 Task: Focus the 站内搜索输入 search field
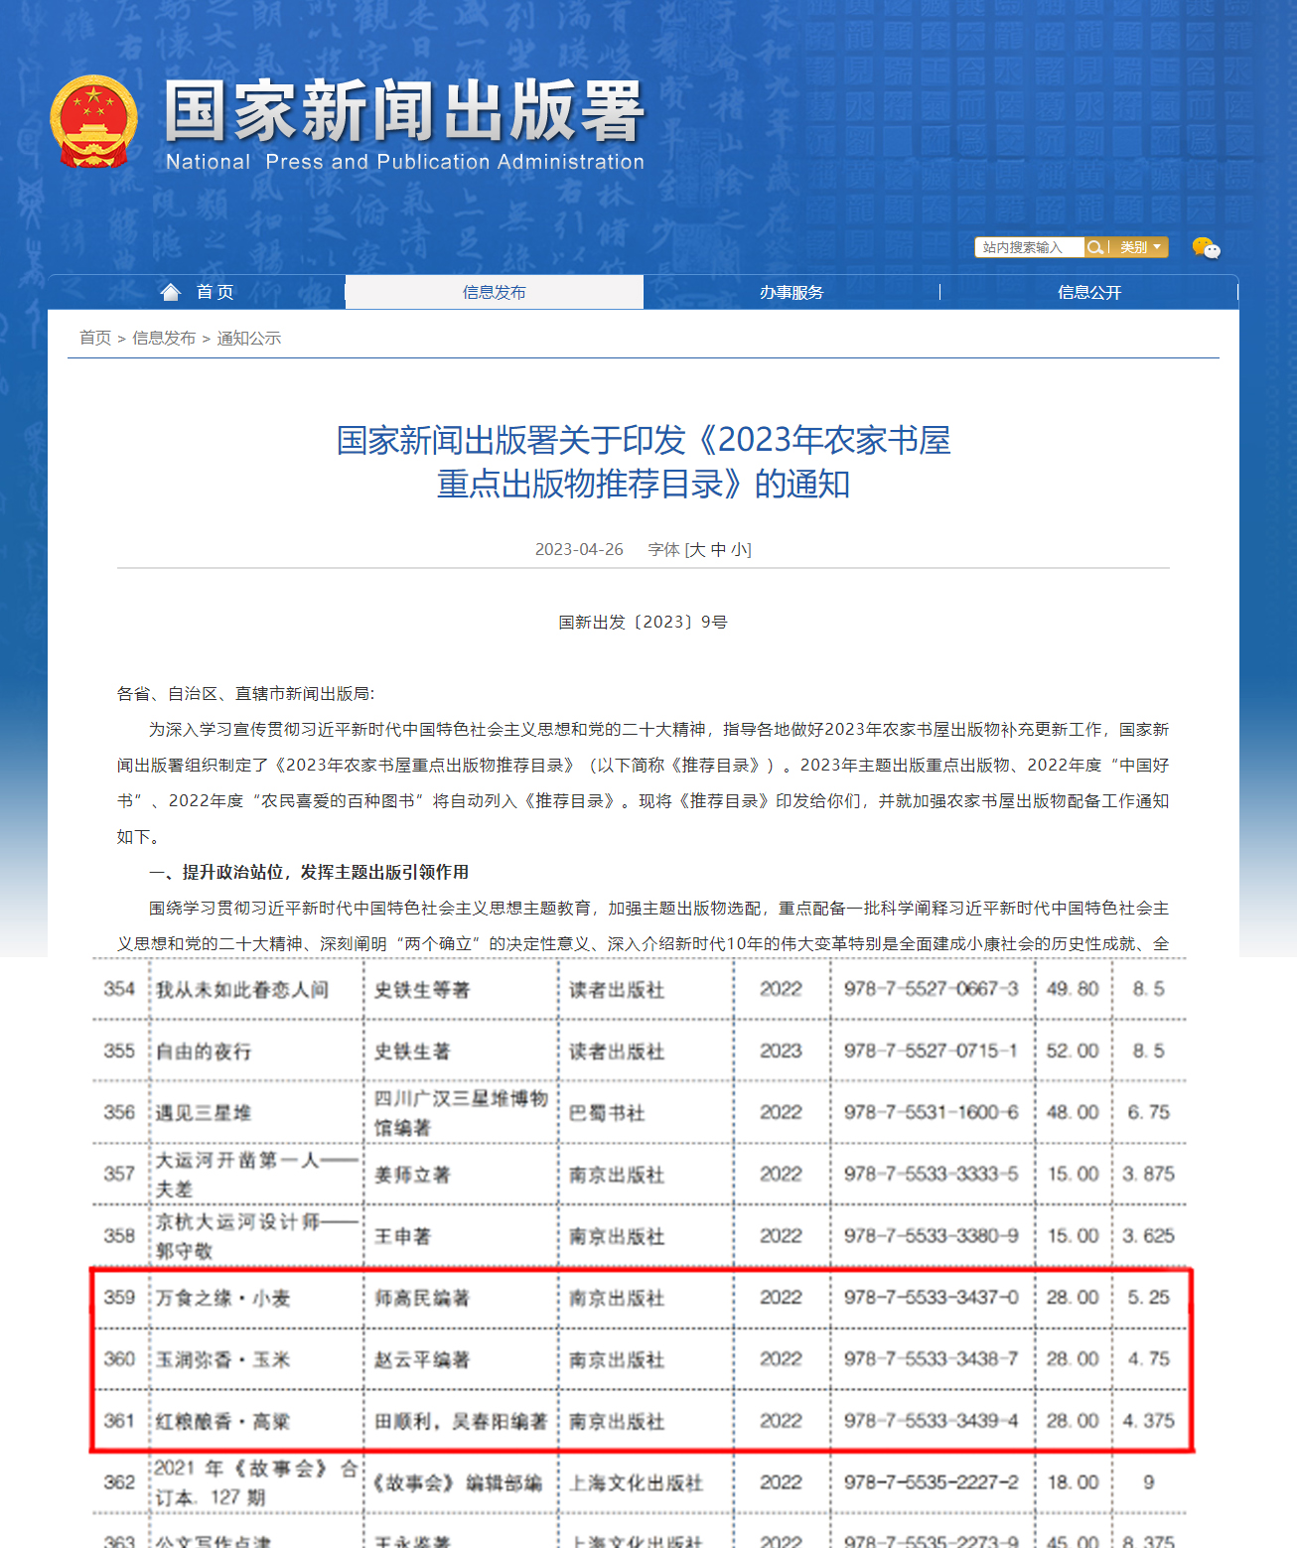(1029, 247)
